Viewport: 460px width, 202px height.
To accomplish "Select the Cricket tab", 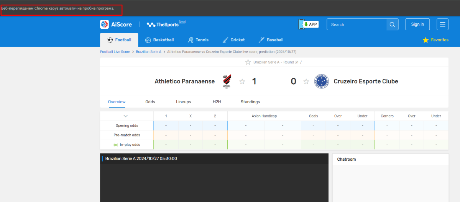I will [x=233, y=40].
